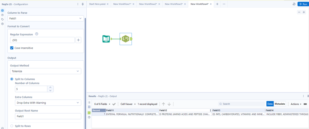Select the cell starting D PROTEINS
Image resolution: width=309 pixels, height=129 pixels.
pos(185,114)
